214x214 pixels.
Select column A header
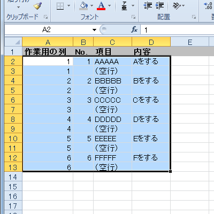pos(48,42)
